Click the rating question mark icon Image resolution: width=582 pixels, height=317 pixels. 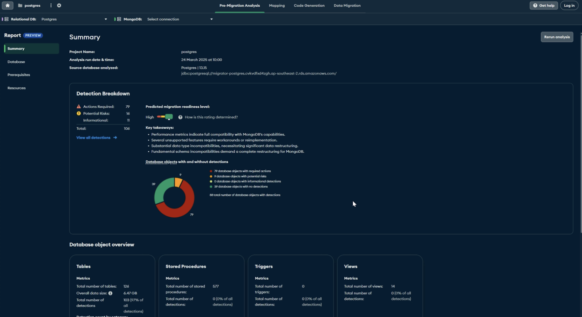pyautogui.click(x=180, y=117)
